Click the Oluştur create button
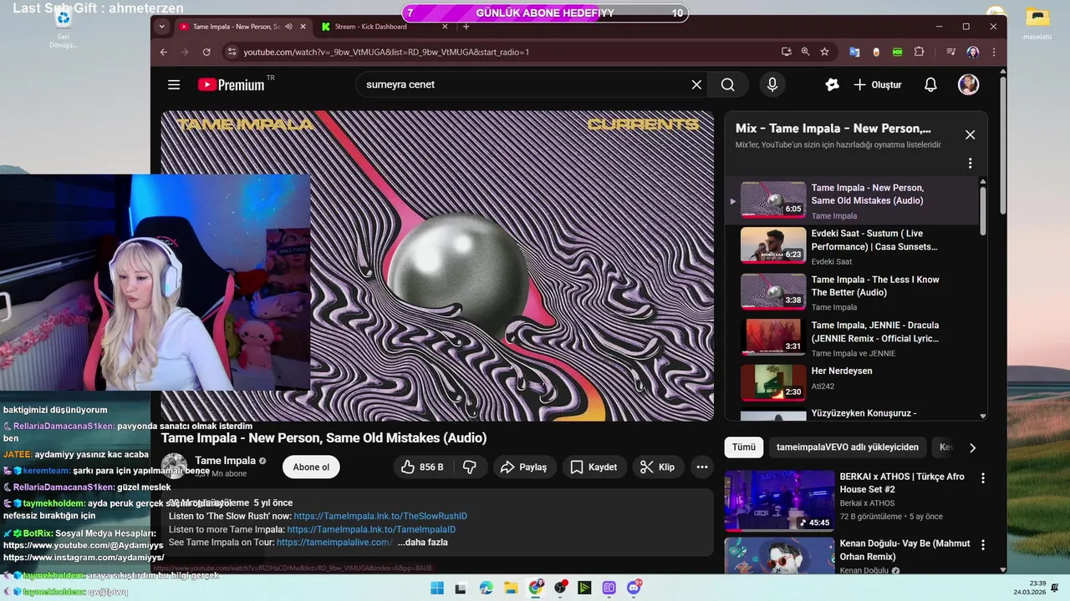Image resolution: width=1070 pixels, height=601 pixels. click(x=878, y=84)
